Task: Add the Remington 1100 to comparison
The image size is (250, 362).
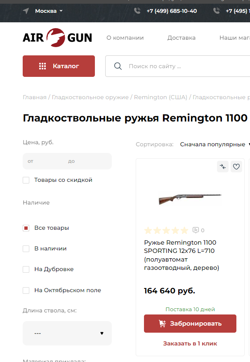Action: [223, 167]
